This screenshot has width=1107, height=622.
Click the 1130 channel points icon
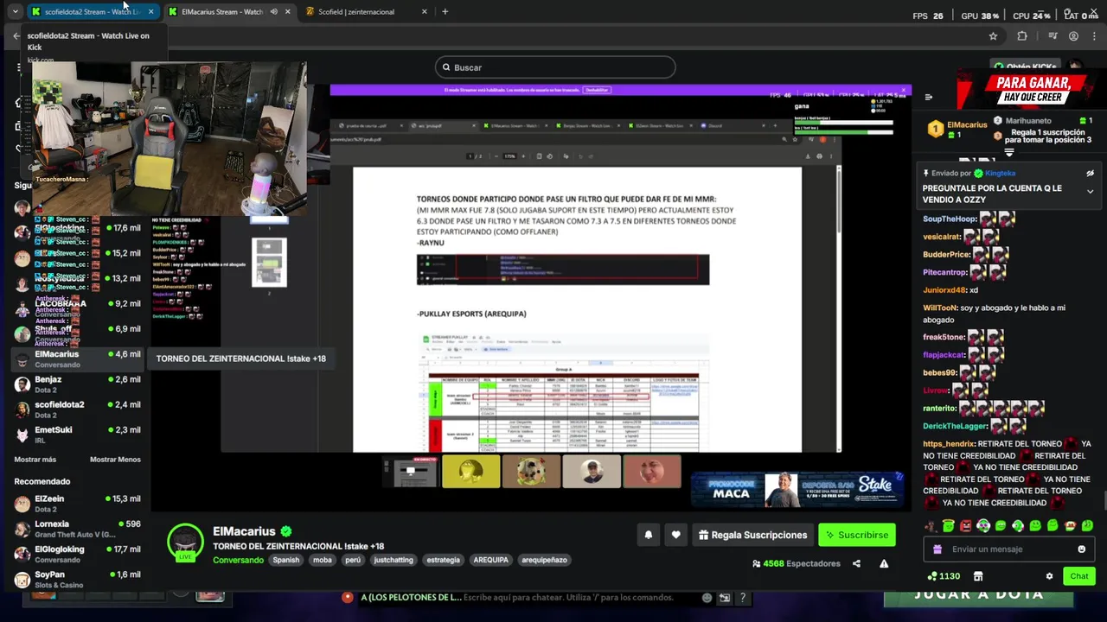click(931, 576)
